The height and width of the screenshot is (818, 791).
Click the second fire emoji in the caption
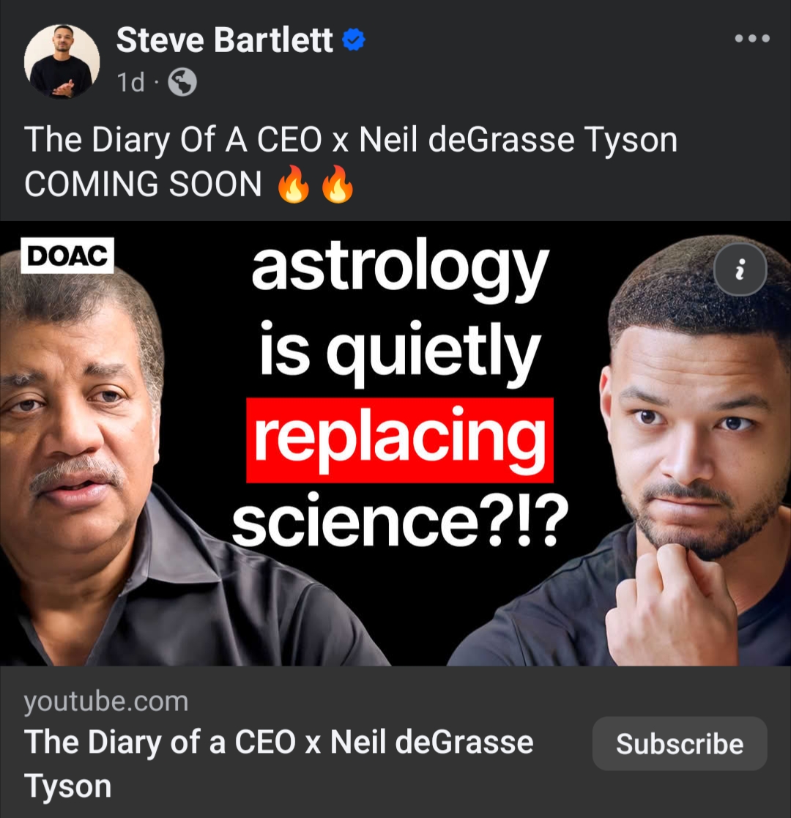point(338,184)
